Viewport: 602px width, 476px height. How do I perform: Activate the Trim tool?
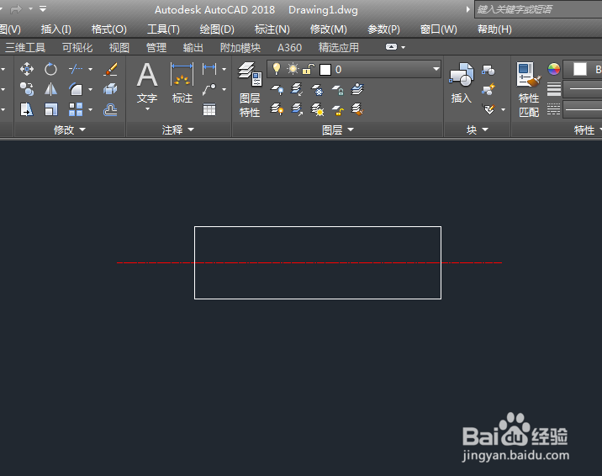76,69
